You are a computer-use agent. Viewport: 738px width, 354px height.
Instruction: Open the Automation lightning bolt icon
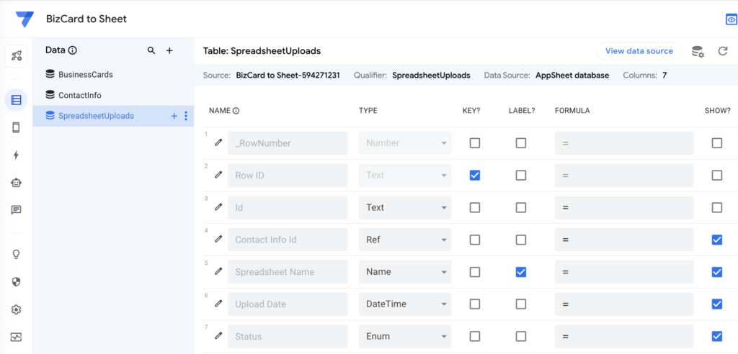[x=16, y=155]
